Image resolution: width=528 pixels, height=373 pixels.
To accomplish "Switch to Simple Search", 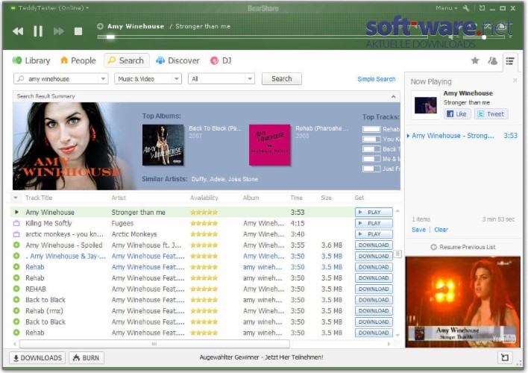I will pos(376,79).
